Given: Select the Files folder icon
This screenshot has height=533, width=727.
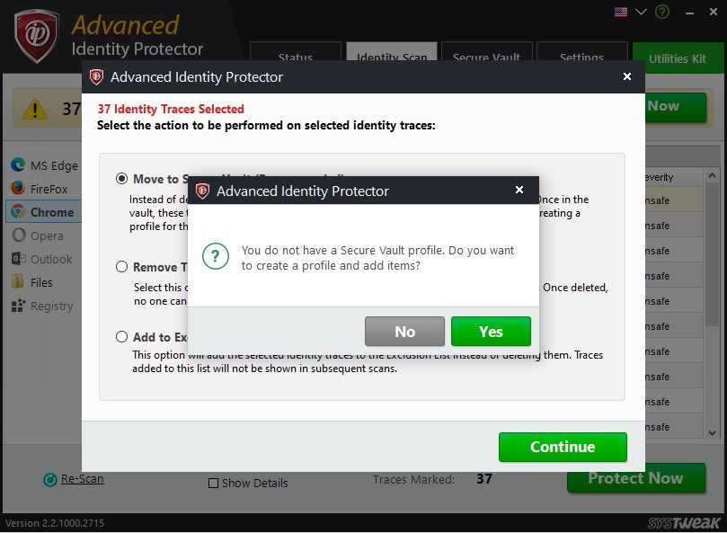Looking at the screenshot, I should coord(17,282).
